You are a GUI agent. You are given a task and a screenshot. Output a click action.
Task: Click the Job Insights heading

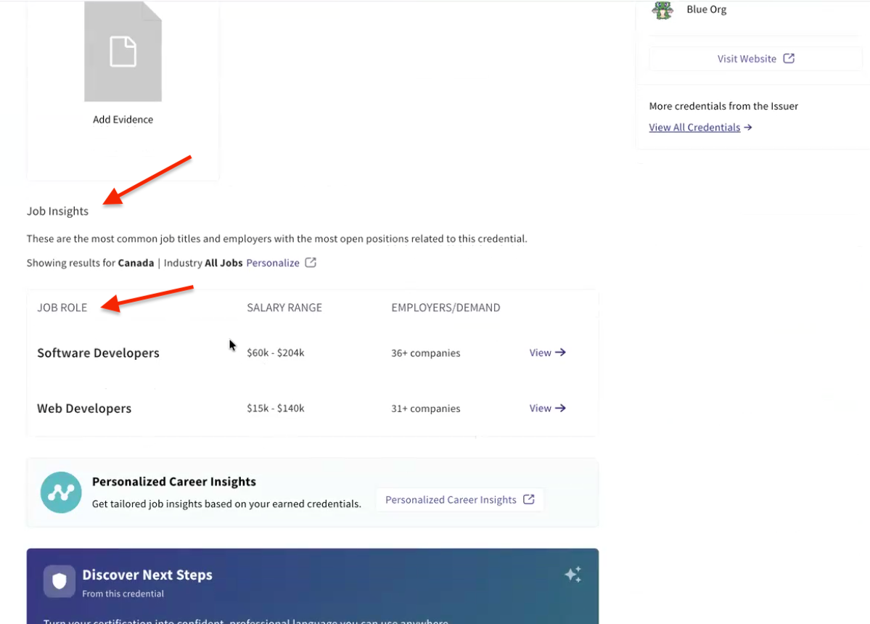tap(58, 211)
